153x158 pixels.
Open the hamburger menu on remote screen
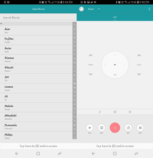[149, 9]
